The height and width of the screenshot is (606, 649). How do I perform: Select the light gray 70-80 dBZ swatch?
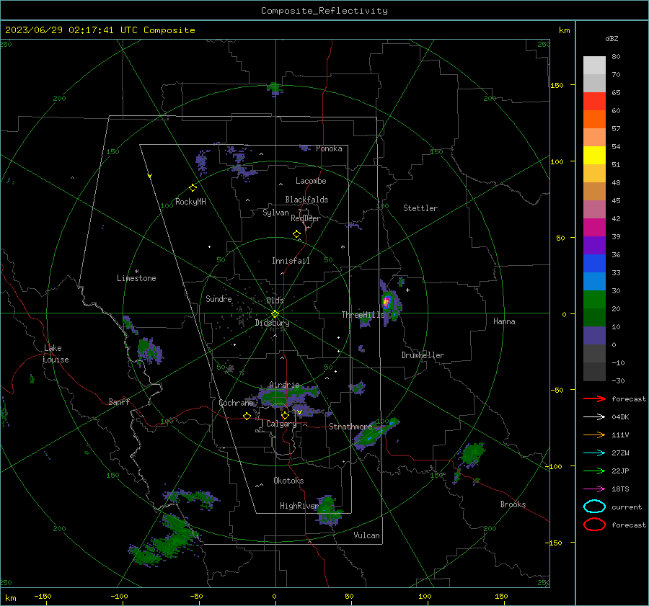(594, 66)
